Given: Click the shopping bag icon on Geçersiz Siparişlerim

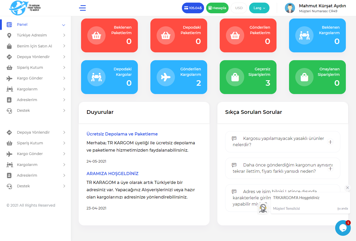Looking at the screenshot, I should [x=235, y=77].
